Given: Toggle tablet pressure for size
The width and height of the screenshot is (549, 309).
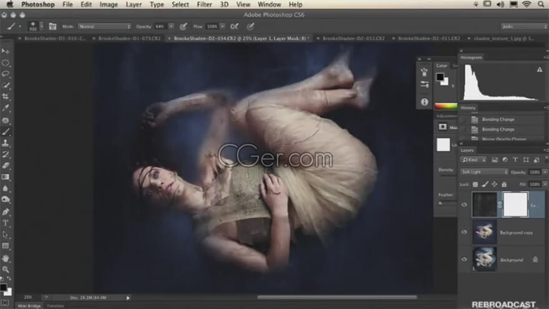Looking at the screenshot, I should pos(250,26).
